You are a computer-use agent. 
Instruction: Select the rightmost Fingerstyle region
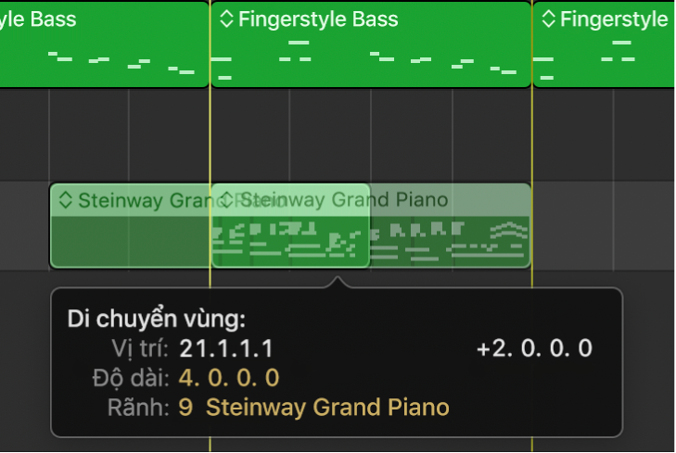(604, 44)
